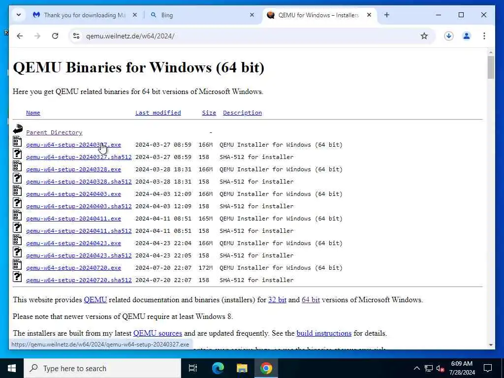Switch to the Bing tab

click(202, 15)
